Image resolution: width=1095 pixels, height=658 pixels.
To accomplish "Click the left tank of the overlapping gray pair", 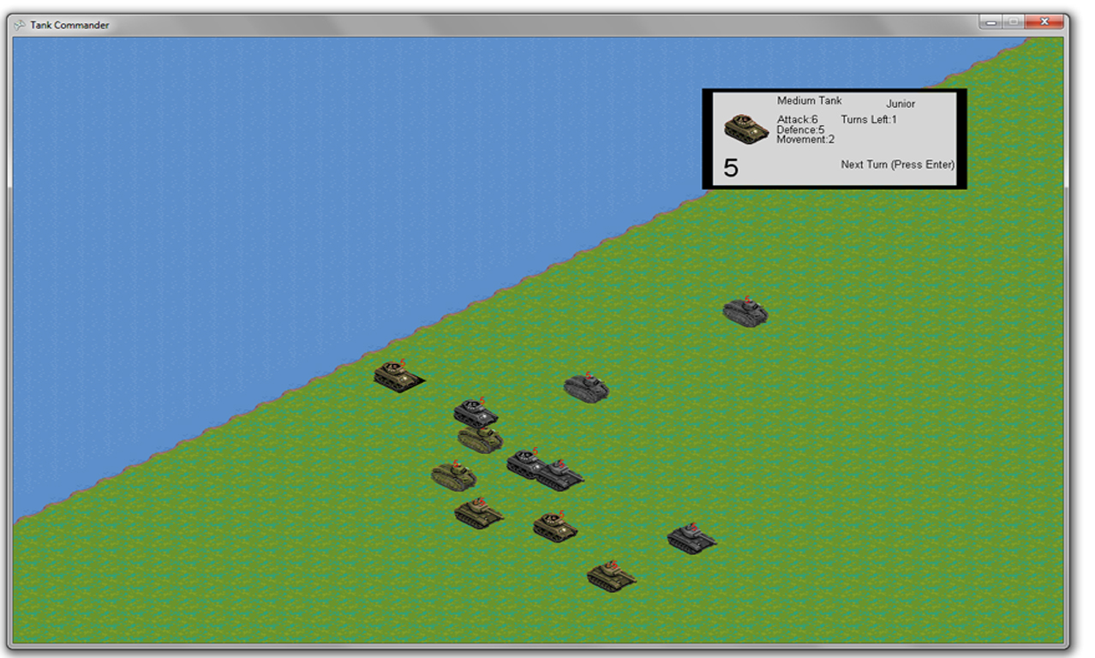I will pyautogui.click(x=524, y=464).
